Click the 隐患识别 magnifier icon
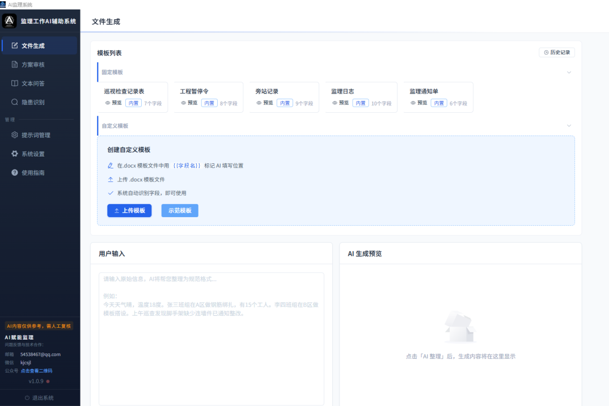 (15, 103)
